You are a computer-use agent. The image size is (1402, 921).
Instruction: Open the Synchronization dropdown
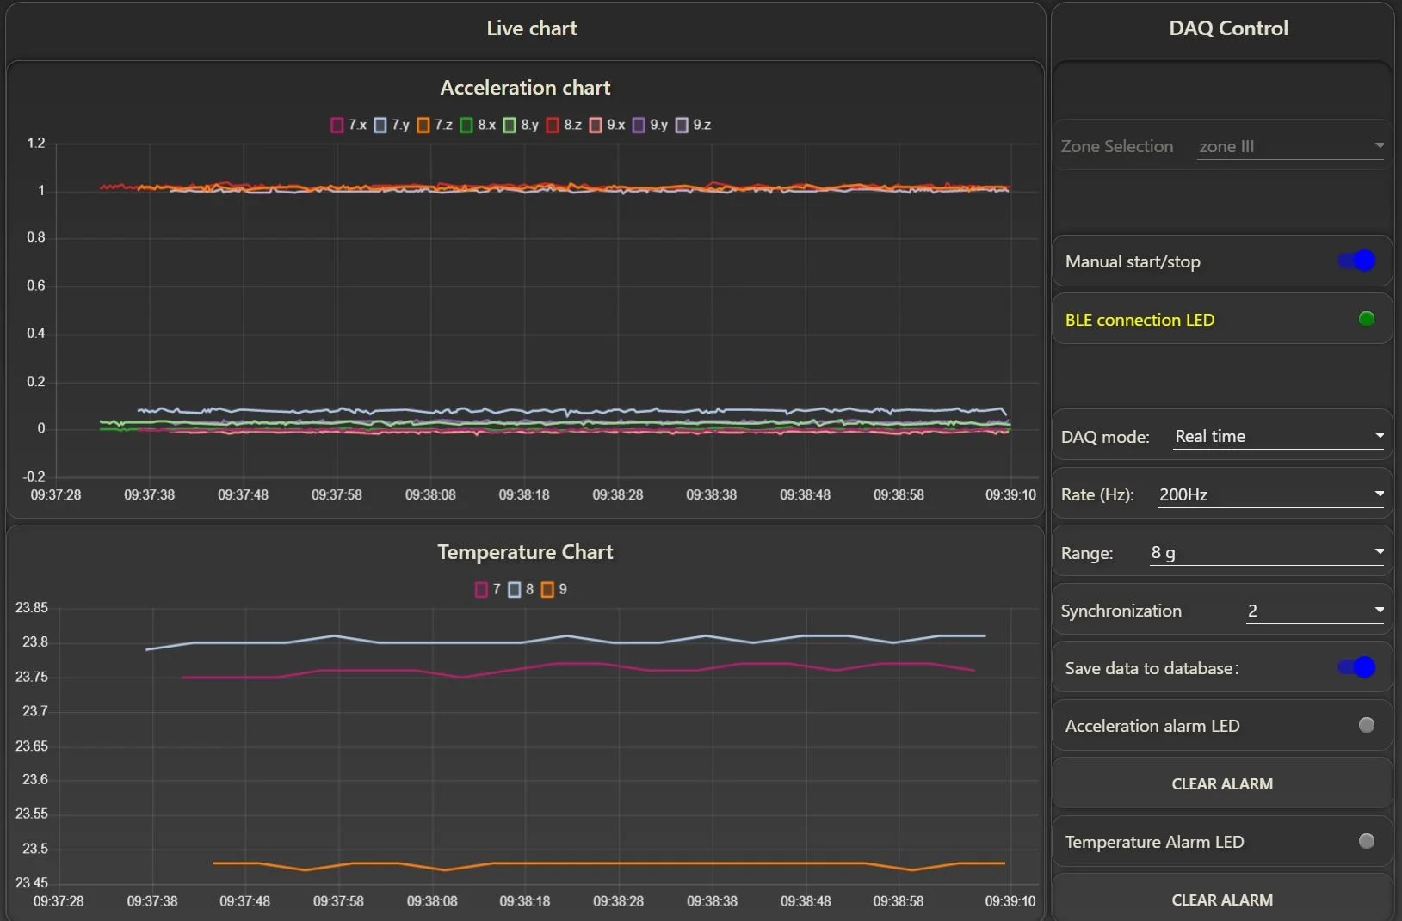pyautogui.click(x=1315, y=611)
